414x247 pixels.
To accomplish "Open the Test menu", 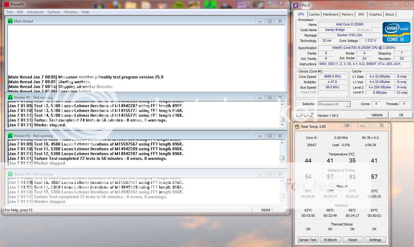I will click(10, 12).
